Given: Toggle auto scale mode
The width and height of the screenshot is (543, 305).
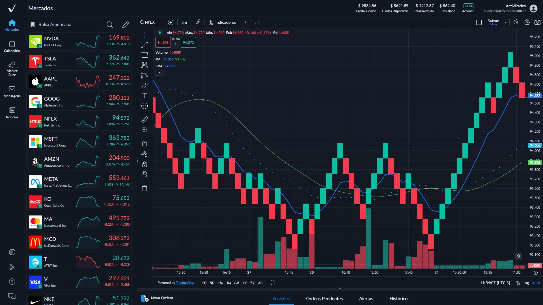Looking at the screenshot, I should 536,283.
